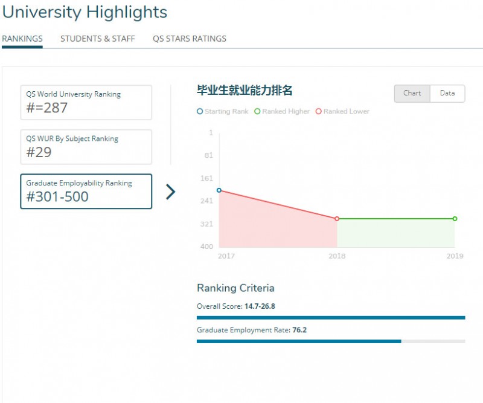Viewport: 483px width, 403px height.
Task: Click the 2017 starting data point
Action: tap(219, 190)
